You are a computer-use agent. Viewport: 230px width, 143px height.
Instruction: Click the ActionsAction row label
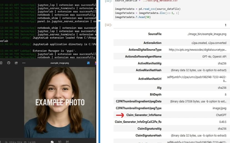[152, 43]
